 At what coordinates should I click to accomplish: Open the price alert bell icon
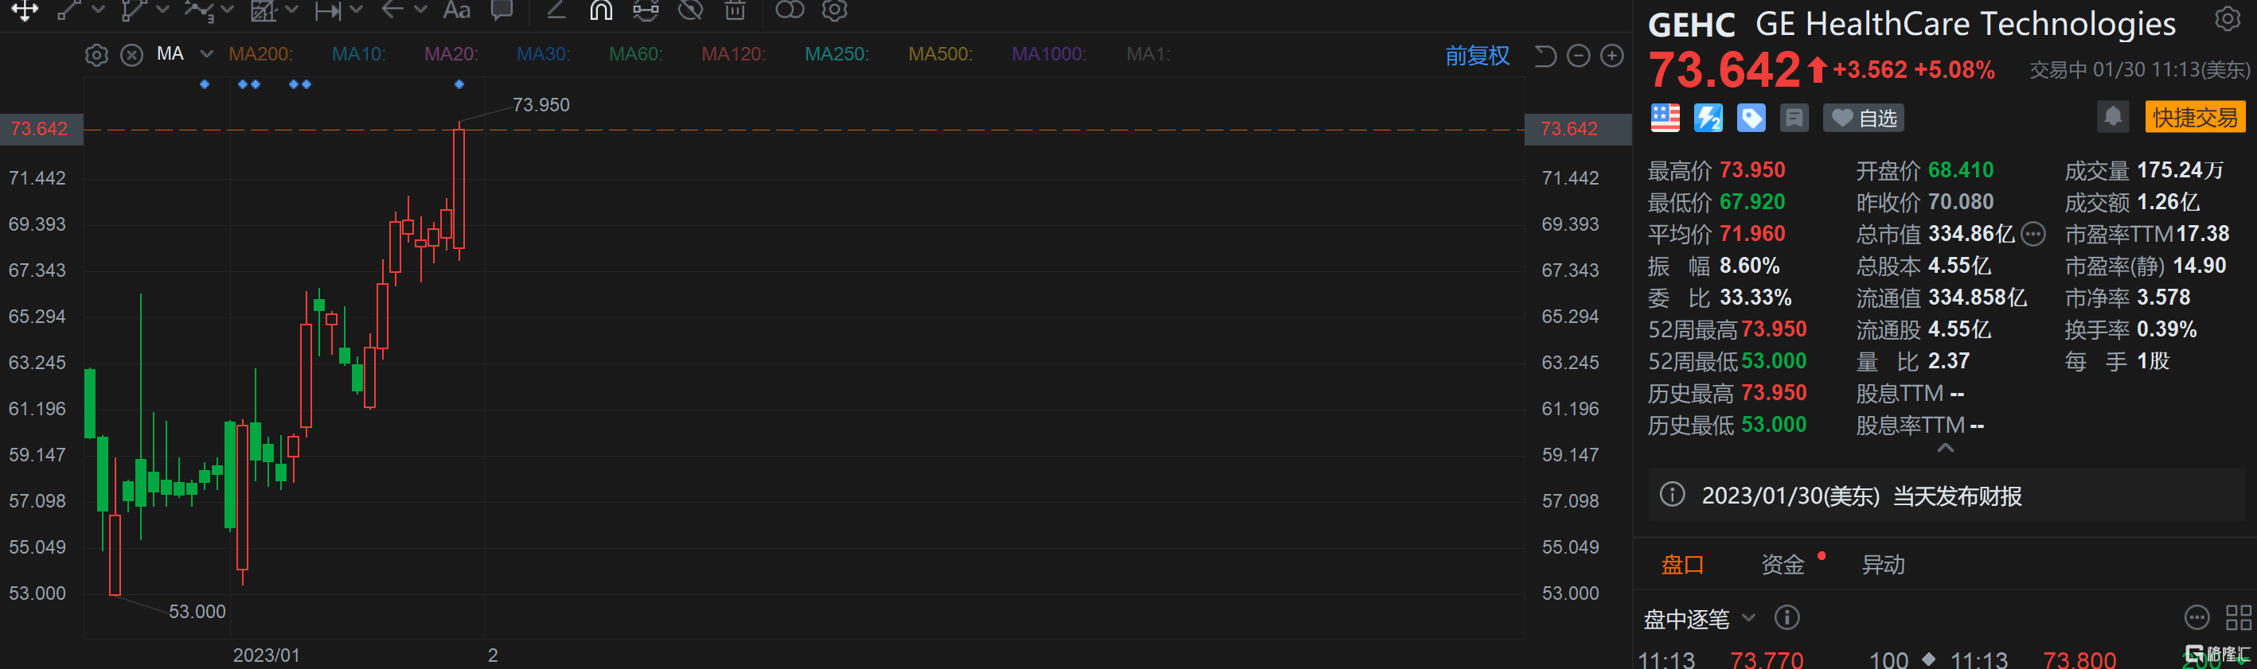tap(2112, 118)
